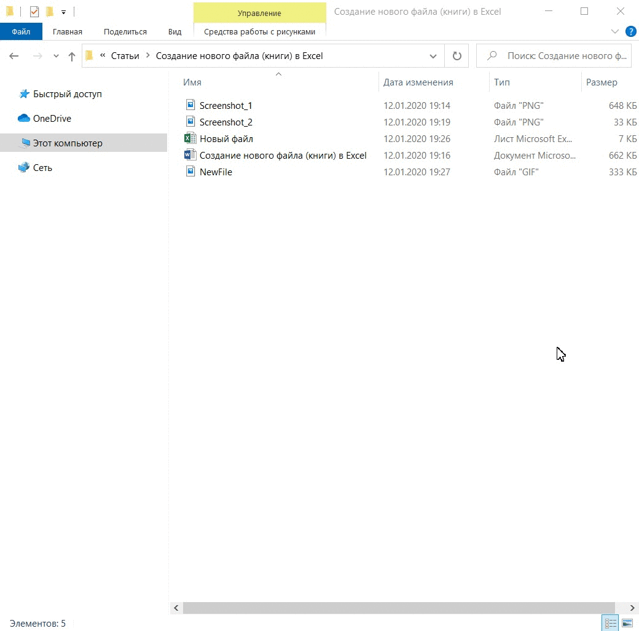Click the NewFile GIF file icon

pos(190,172)
